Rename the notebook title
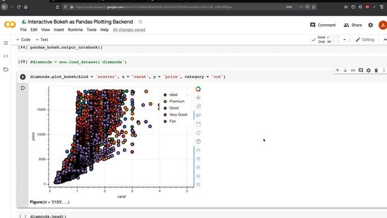387x218 pixels. [80, 22]
